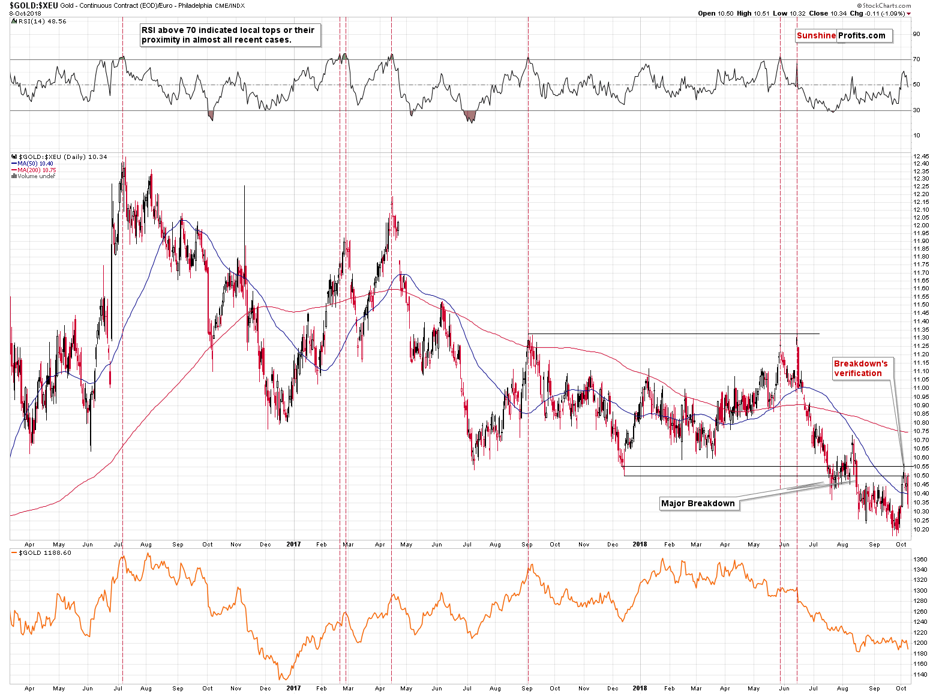Click the 1300 label on gold axis
This screenshot has height=694, width=939.
coord(920,590)
